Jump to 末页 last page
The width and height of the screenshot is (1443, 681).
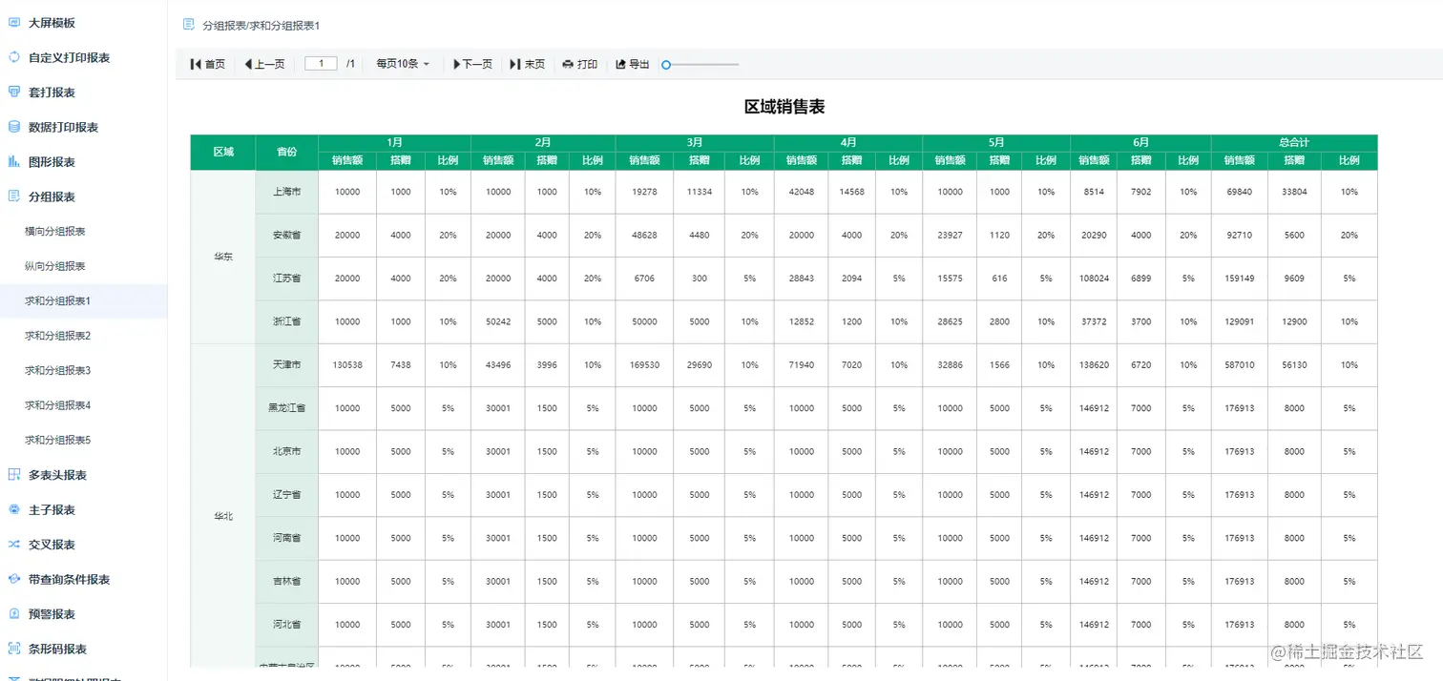click(x=528, y=64)
